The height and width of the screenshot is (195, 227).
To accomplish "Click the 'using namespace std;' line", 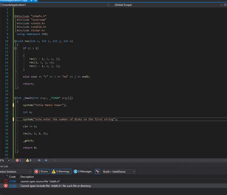I will pos(32,34).
